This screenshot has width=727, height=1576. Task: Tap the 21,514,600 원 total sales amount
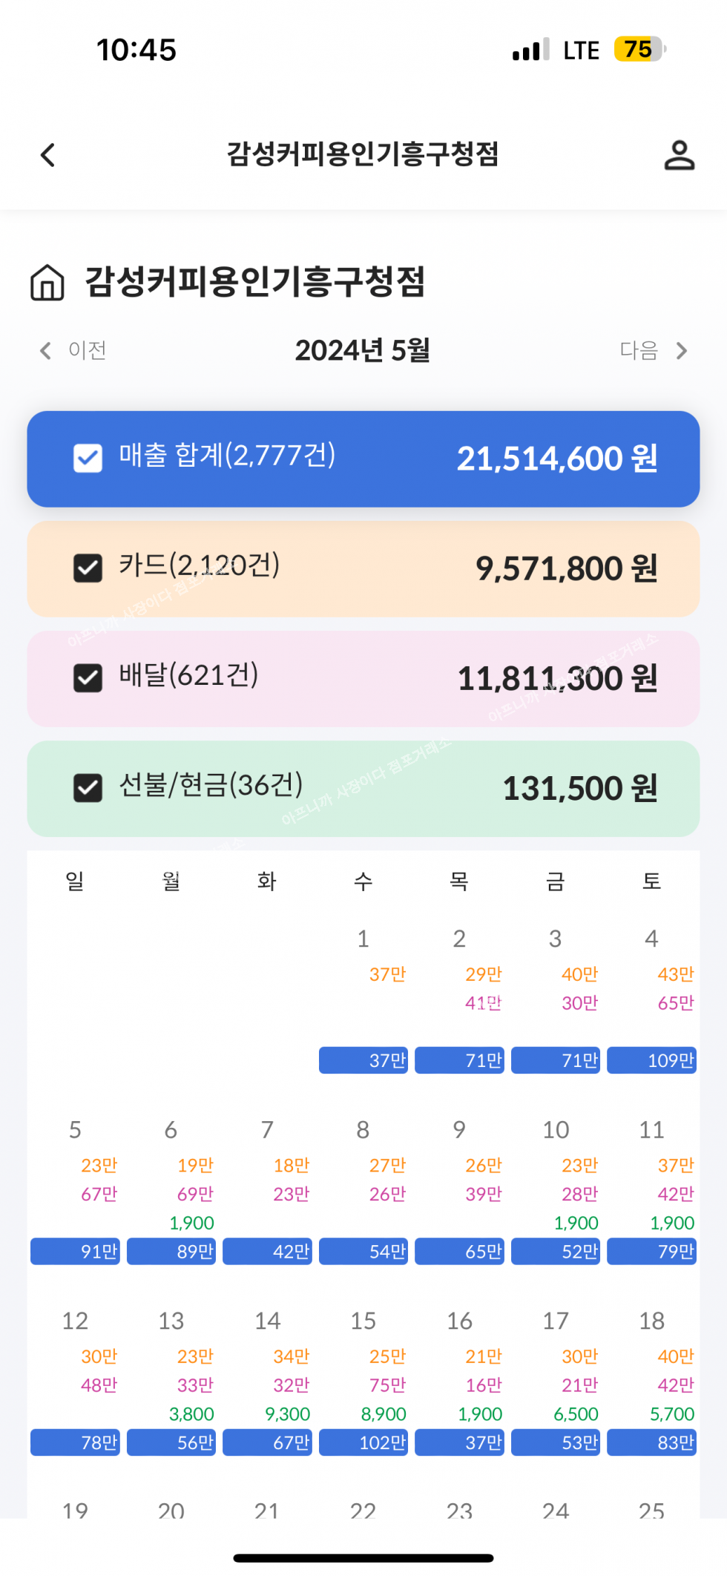point(557,459)
